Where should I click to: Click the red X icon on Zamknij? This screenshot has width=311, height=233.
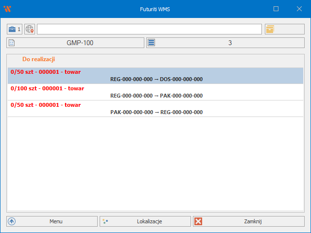198,221
